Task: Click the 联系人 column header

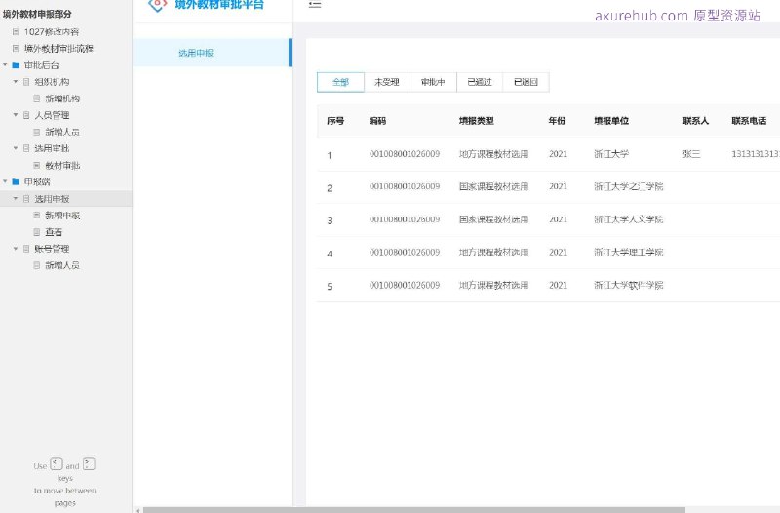Action: 695,121
